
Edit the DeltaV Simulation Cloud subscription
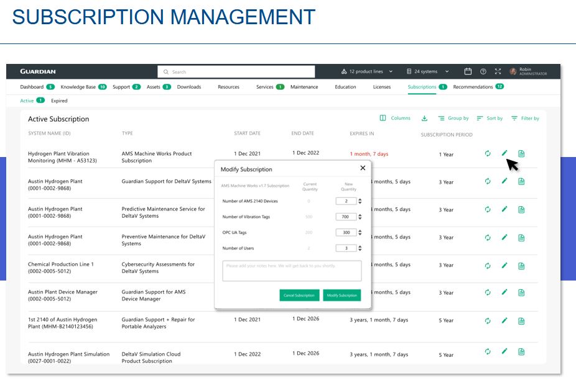tap(504, 351)
